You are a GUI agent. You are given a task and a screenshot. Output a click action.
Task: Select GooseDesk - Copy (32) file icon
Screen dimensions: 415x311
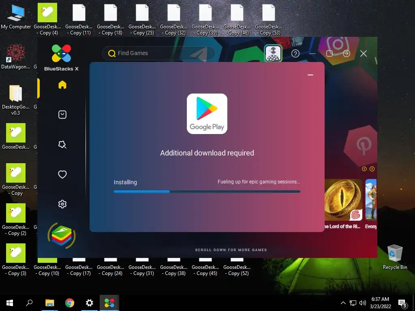click(173, 19)
